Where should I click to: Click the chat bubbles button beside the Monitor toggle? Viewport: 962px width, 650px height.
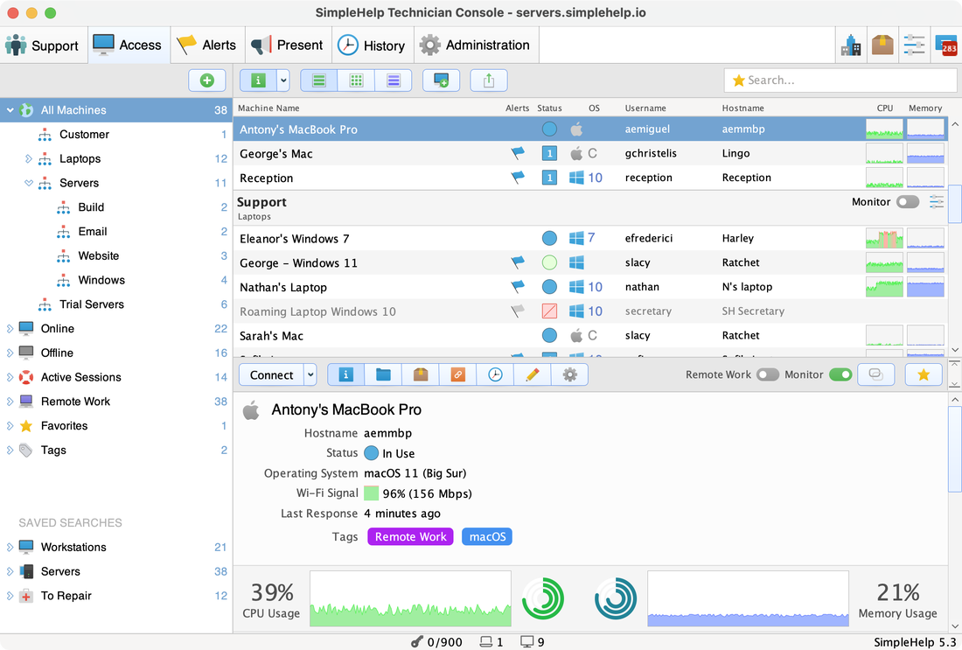point(876,374)
